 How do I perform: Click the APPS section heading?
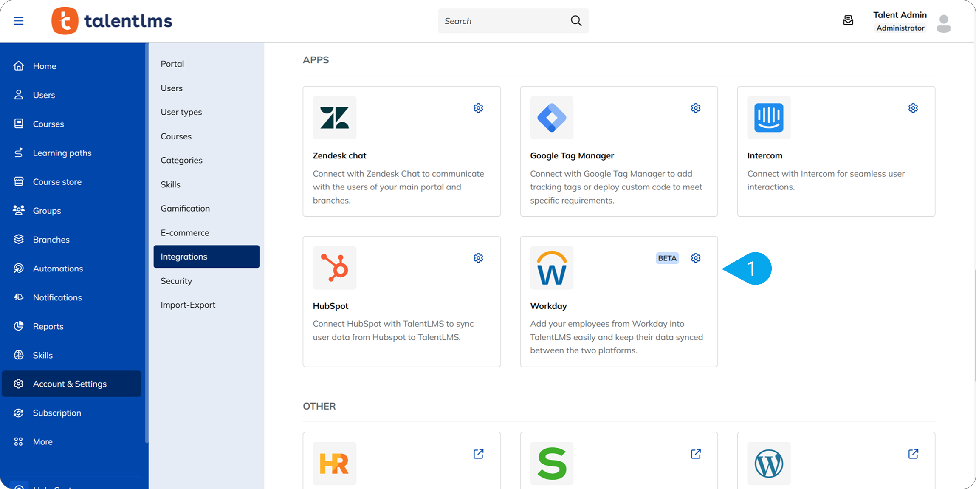[x=316, y=60]
